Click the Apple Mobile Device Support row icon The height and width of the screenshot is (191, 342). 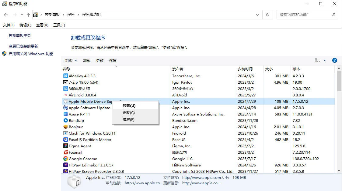click(65, 101)
